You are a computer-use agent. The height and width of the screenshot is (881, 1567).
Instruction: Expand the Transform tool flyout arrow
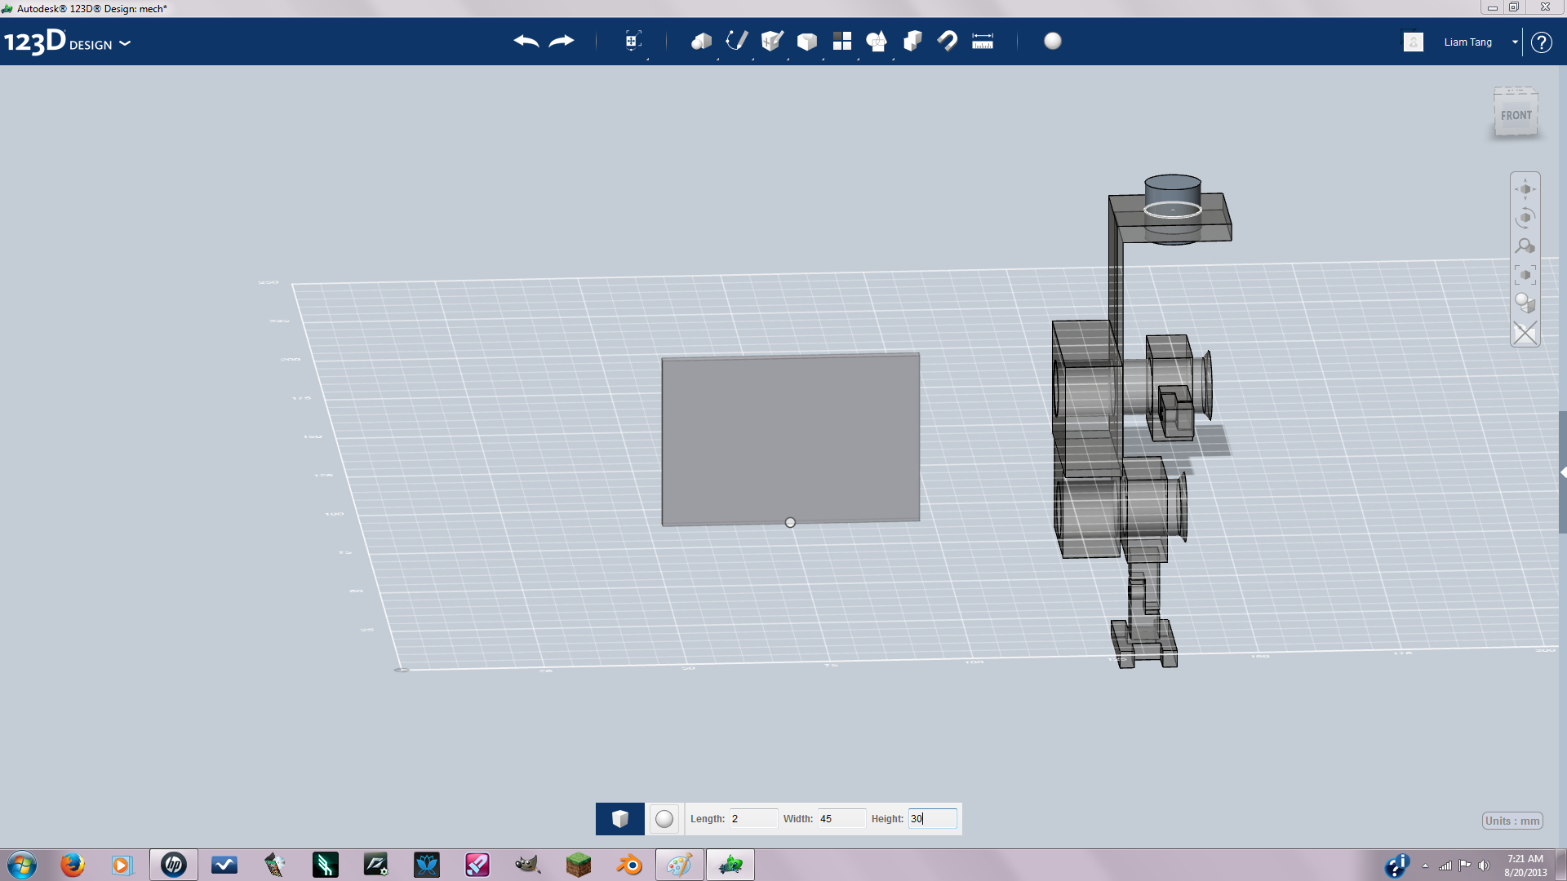coord(648,59)
